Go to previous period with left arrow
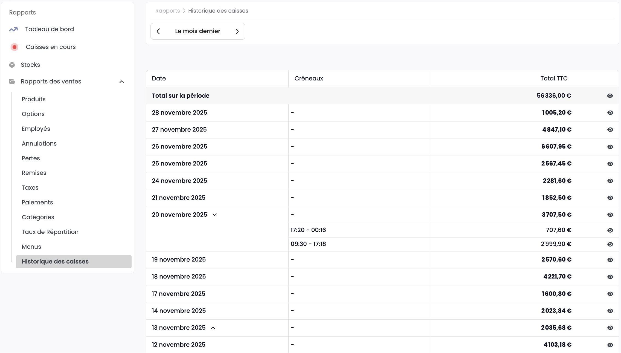 click(158, 31)
